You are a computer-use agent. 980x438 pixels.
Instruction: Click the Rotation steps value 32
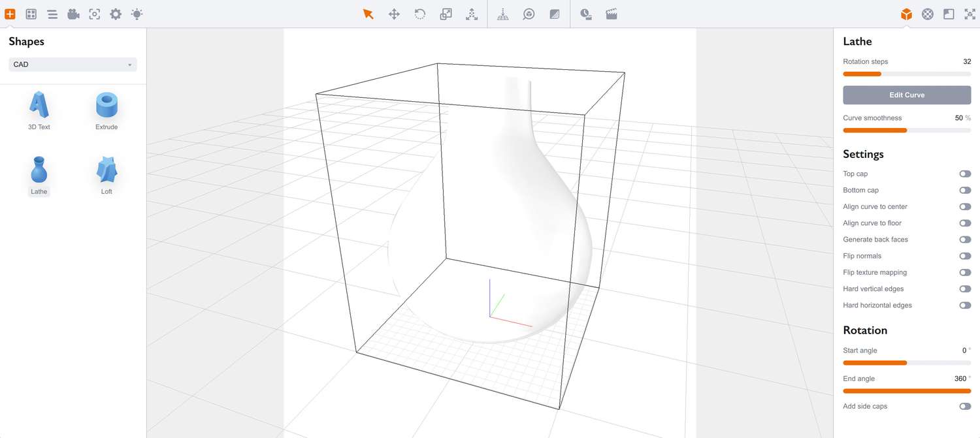click(x=967, y=61)
